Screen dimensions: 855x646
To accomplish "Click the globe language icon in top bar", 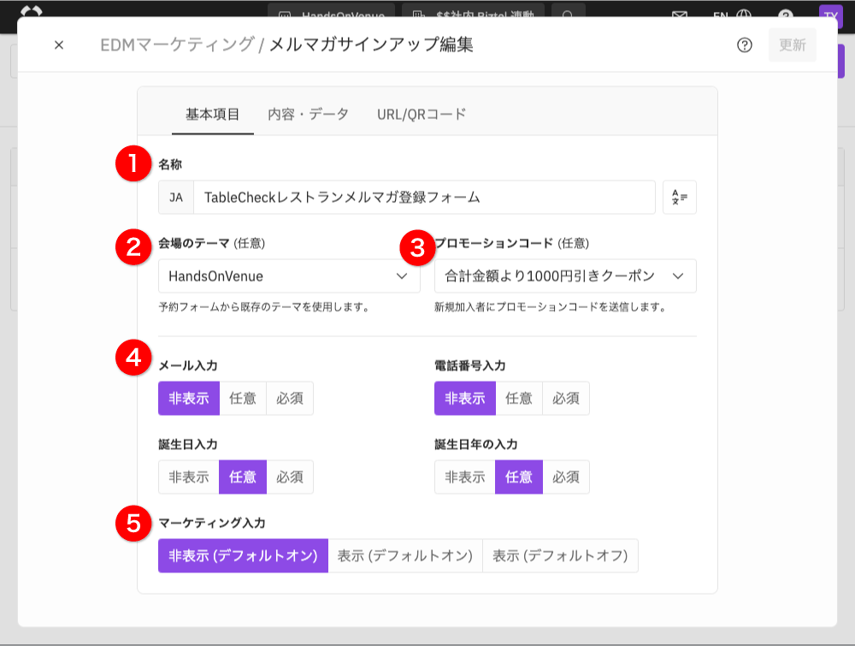I will pyautogui.click(x=744, y=15).
